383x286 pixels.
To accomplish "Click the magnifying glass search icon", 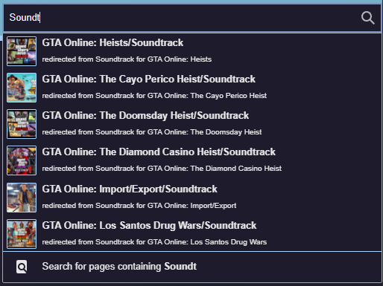I will point(367,18).
